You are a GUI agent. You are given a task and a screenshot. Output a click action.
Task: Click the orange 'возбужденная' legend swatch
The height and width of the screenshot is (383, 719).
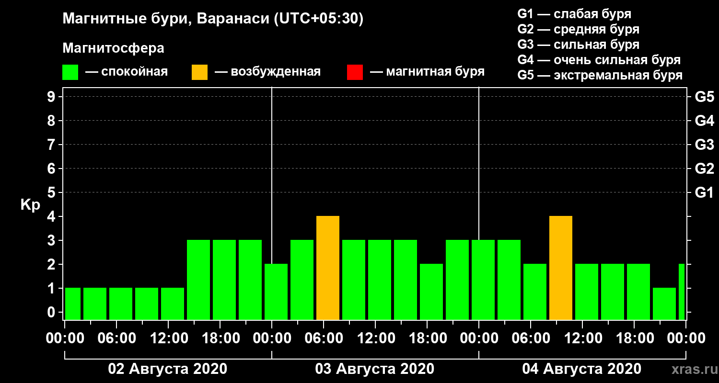(199, 72)
